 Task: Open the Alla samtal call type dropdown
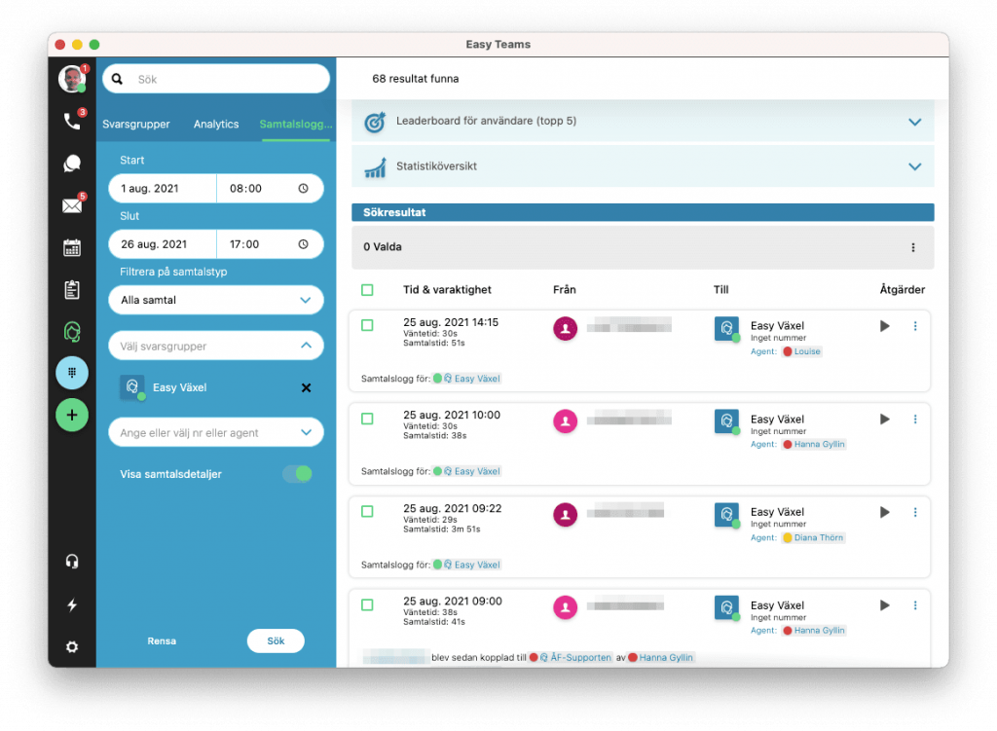pos(216,300)
